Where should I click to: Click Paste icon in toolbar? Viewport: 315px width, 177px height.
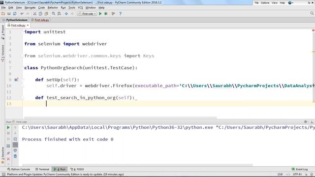tap(46, 14)
